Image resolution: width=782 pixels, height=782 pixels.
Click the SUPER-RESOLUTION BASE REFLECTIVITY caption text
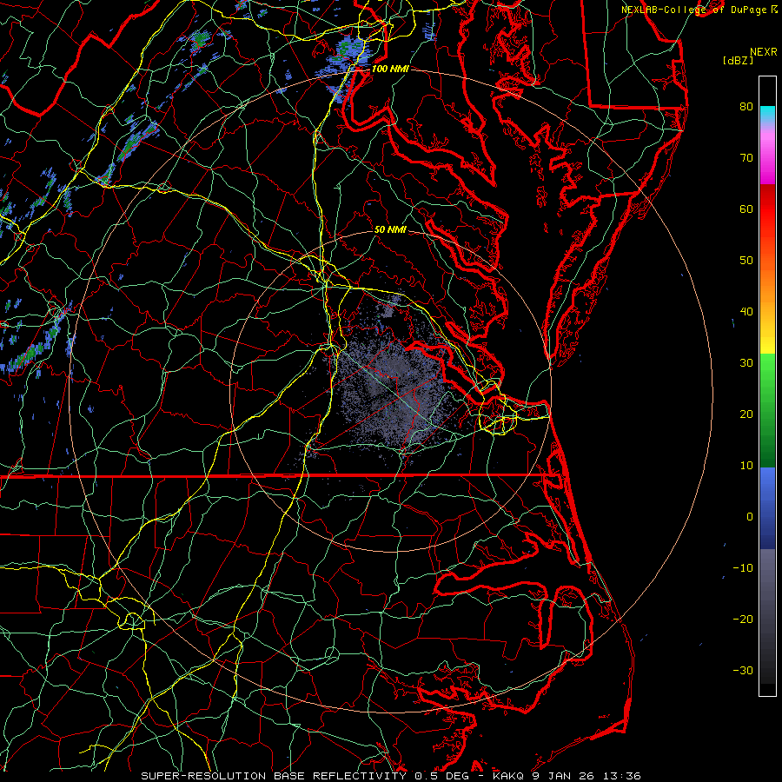[274, 776]
